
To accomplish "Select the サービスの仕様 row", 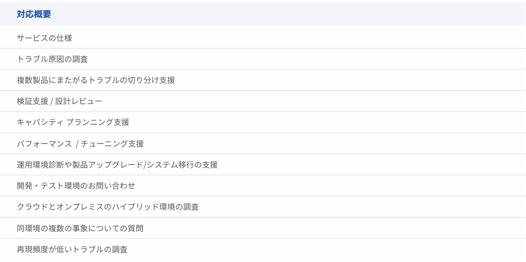I will tap(263, 38).
